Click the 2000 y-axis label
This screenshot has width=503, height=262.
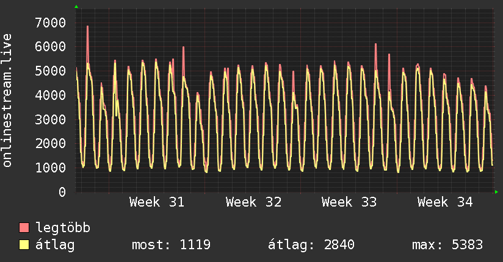(x=51, y=144)
